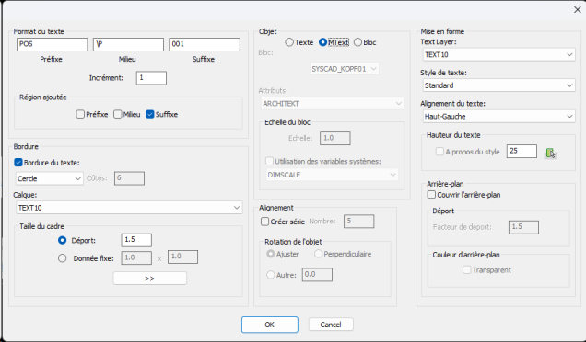Select the MText object radio button

click(322, 42)
